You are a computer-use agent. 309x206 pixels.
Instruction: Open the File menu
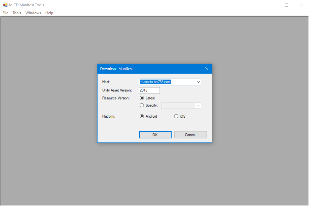[5, 13]
